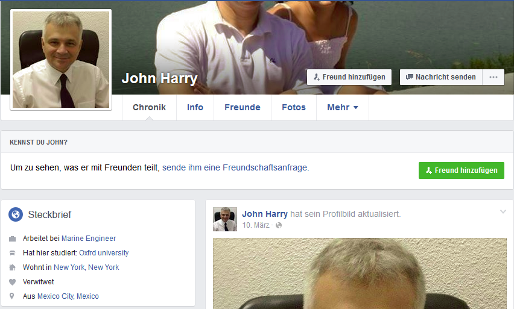The width and height of the screenshot is (514, 309).
Task: Click the location pin icon next to Aus
Action: click(x=12, y=296)
